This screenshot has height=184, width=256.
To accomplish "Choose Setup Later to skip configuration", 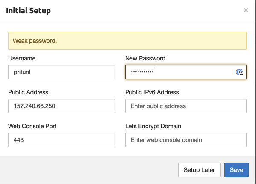I will (199, 170).
